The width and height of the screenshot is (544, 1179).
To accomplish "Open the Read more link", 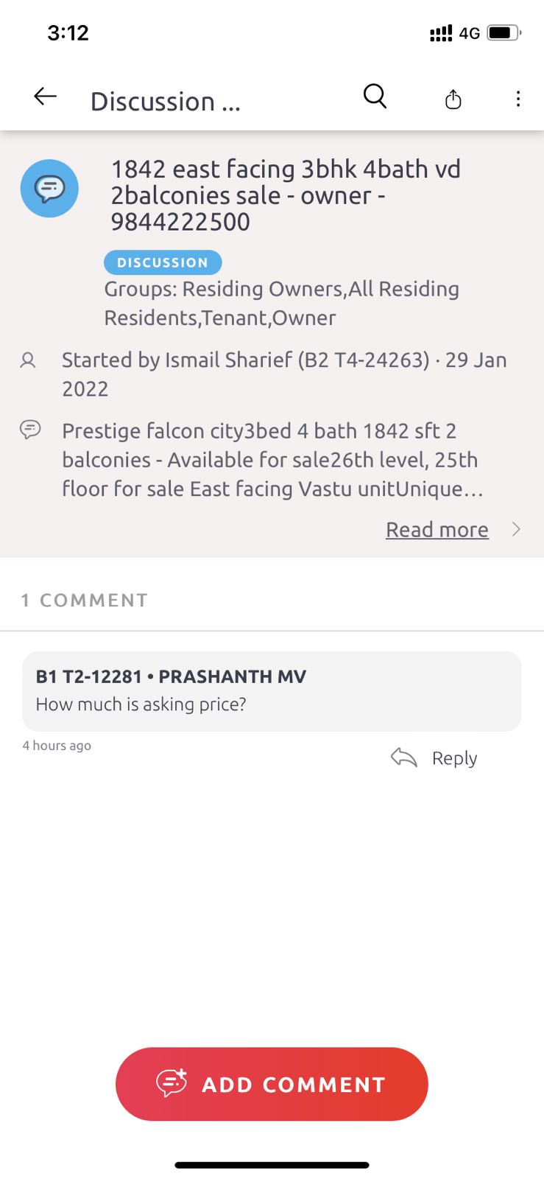I will coord(437,530).
